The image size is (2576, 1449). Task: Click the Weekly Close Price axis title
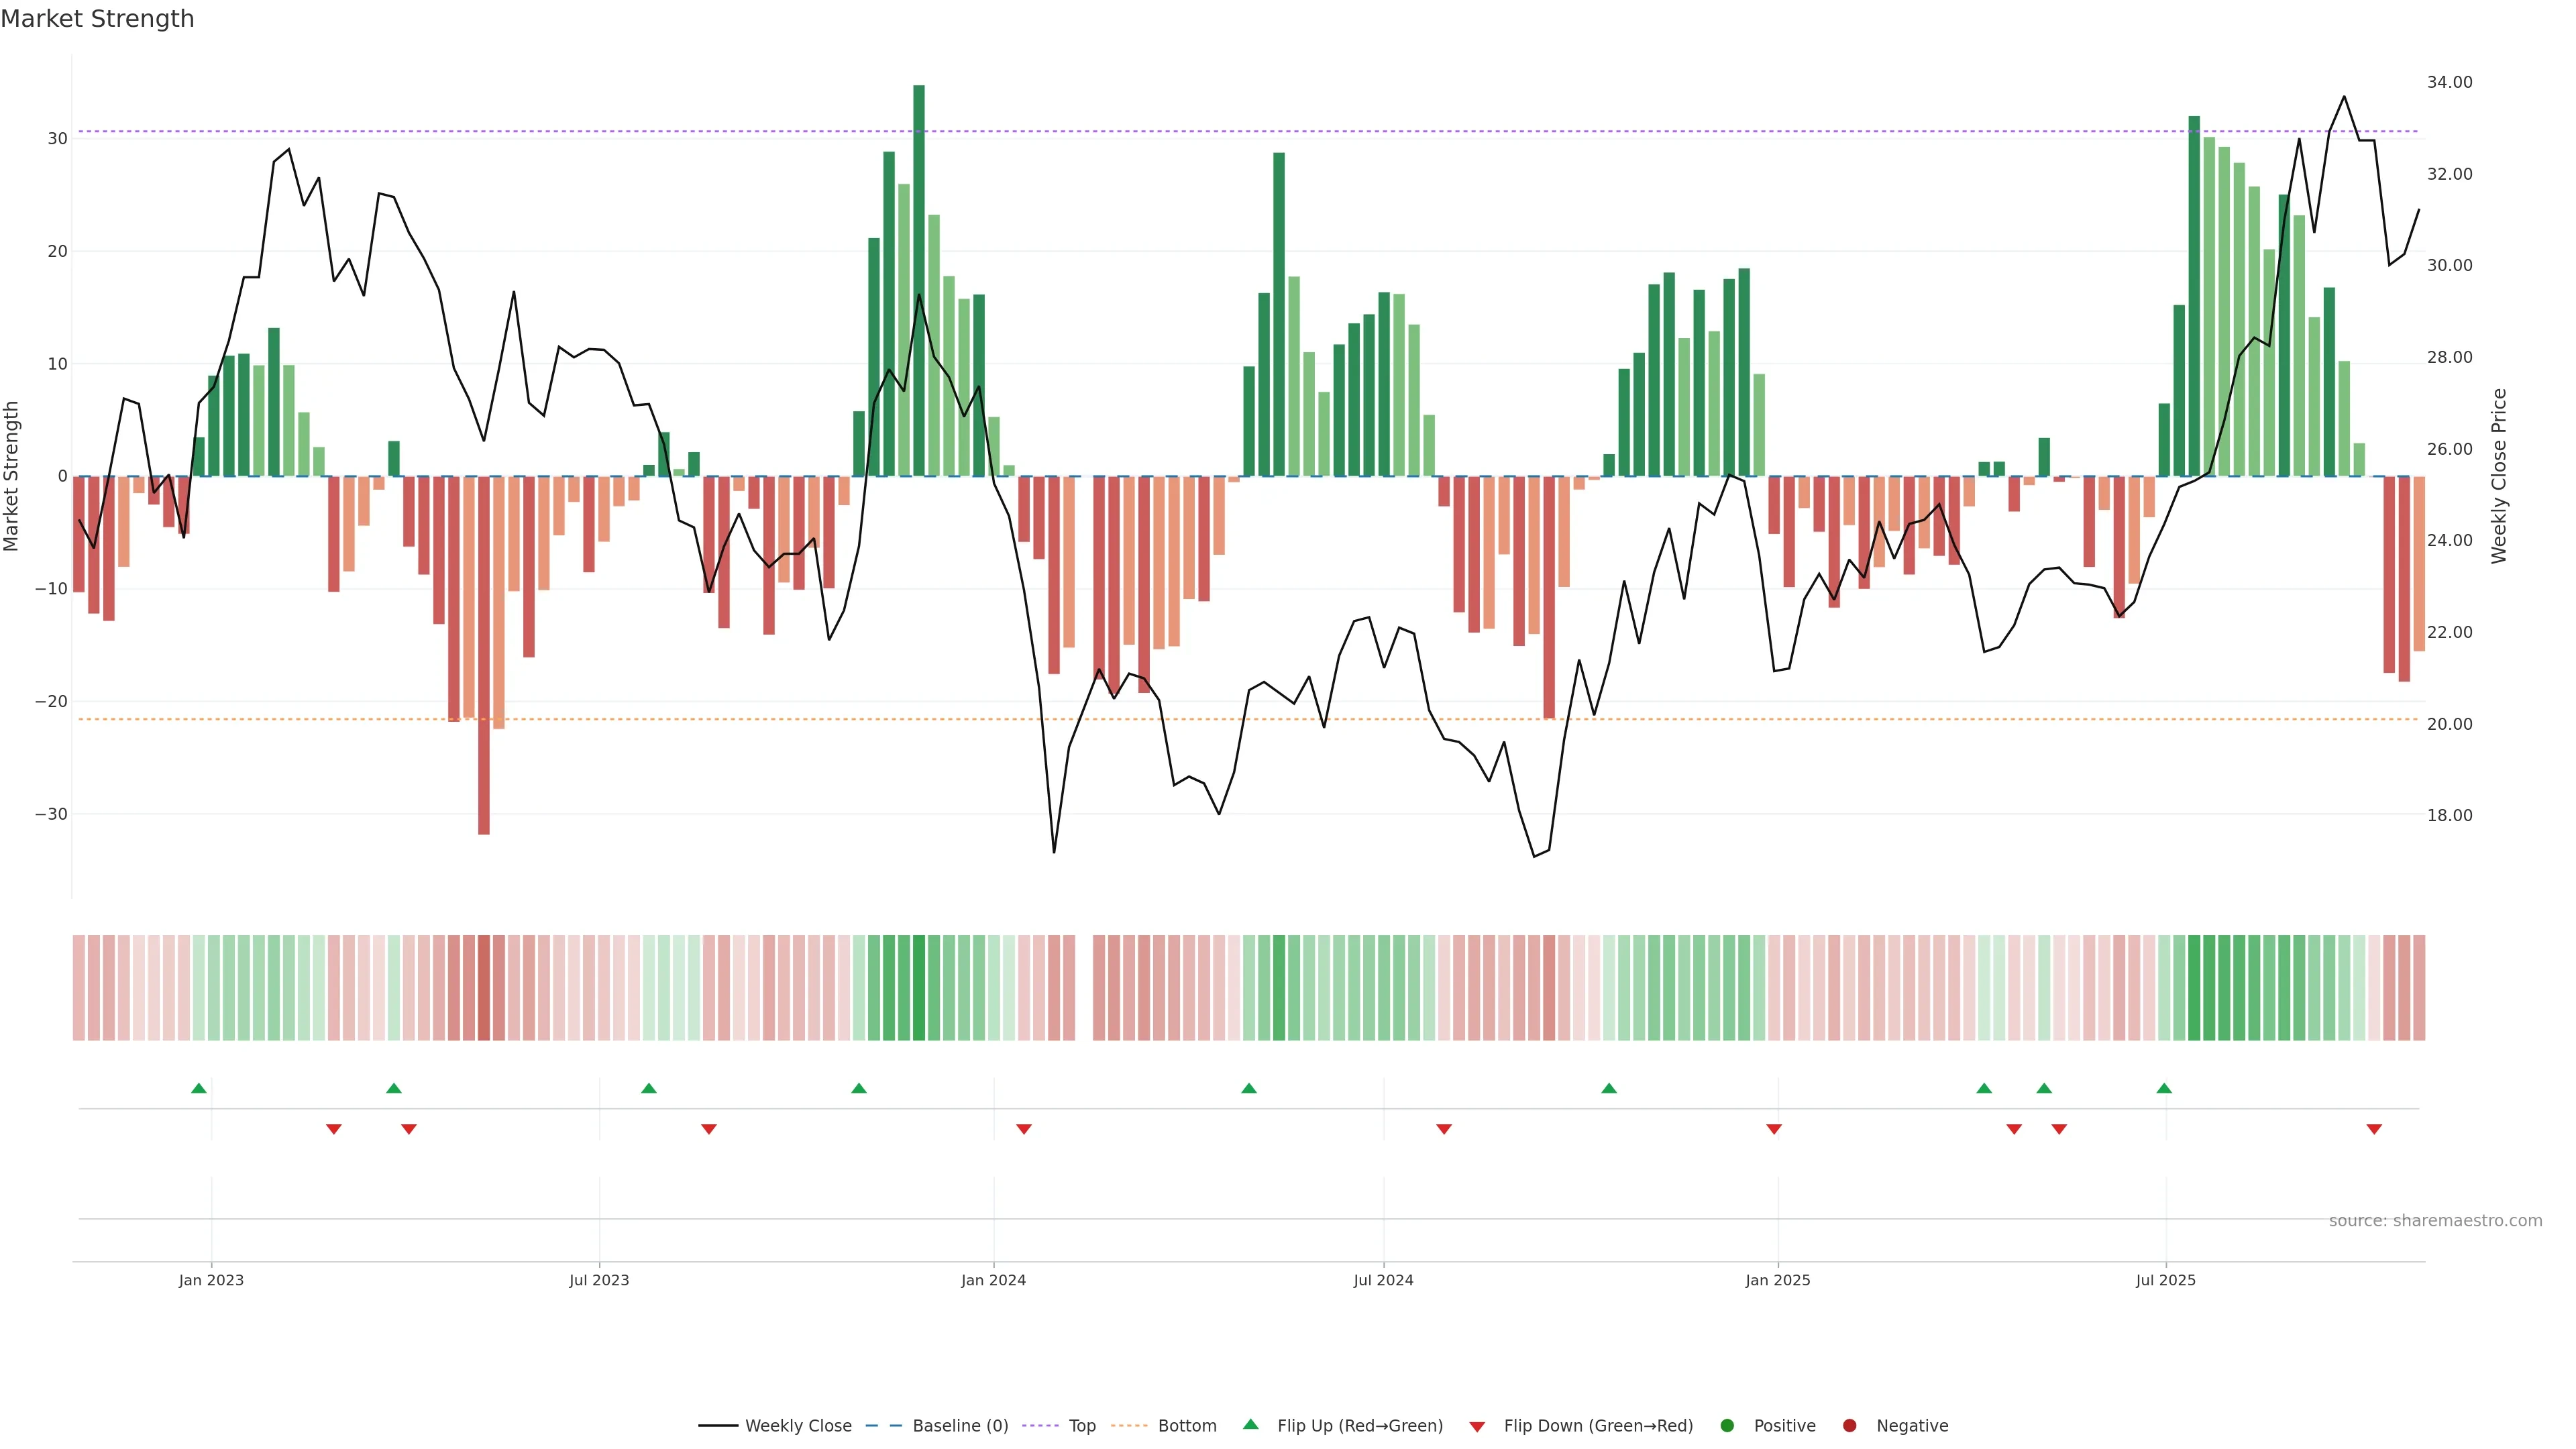pyautogui.click(x=2499, y=476)
